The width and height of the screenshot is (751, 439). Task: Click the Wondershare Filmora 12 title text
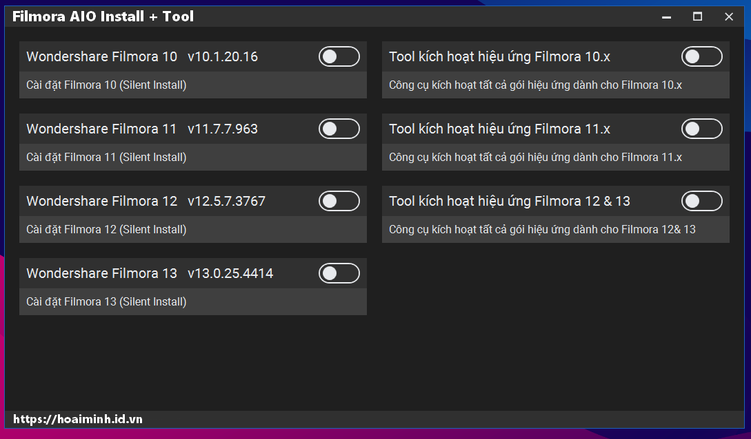coord(101,201)
